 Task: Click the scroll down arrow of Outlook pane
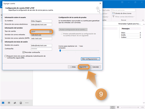pos(144,103)
